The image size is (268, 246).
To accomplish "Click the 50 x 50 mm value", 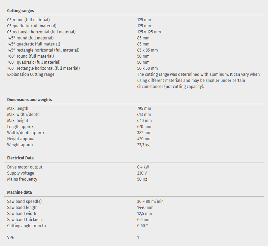I will point(147,68).
